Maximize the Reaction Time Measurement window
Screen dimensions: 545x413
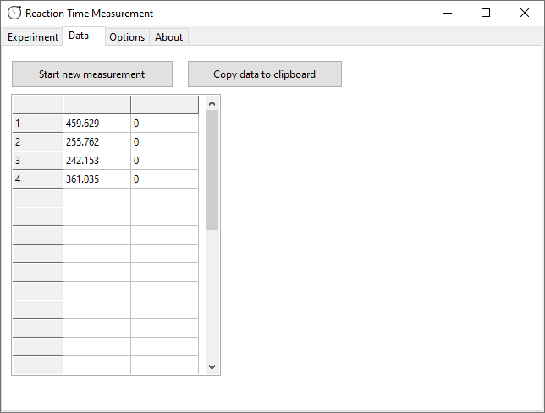coord(486,14)
